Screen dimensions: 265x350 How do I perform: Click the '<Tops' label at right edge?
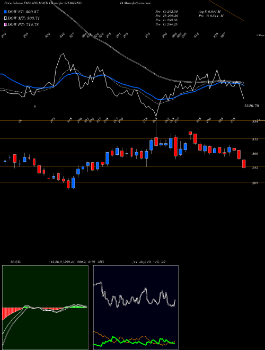pos(260,35)
